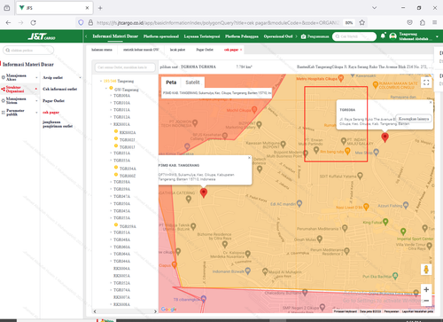Switch map to Peta view
This screenshot has width=443, height=322.
(171, 82)
